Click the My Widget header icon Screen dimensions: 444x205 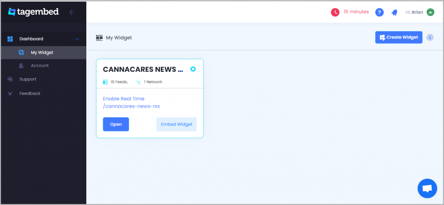tap(99, 38)
